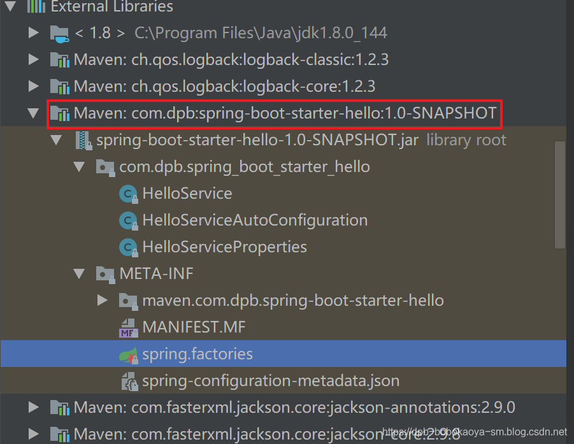Select Maven: ch.qos.logback:logback-core:1.2.3
The height and width of the screenshot is (444, 574).
(224, 87)
